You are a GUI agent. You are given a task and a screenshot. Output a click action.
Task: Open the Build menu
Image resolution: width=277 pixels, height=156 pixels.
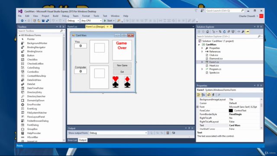(x=55, y=16)
